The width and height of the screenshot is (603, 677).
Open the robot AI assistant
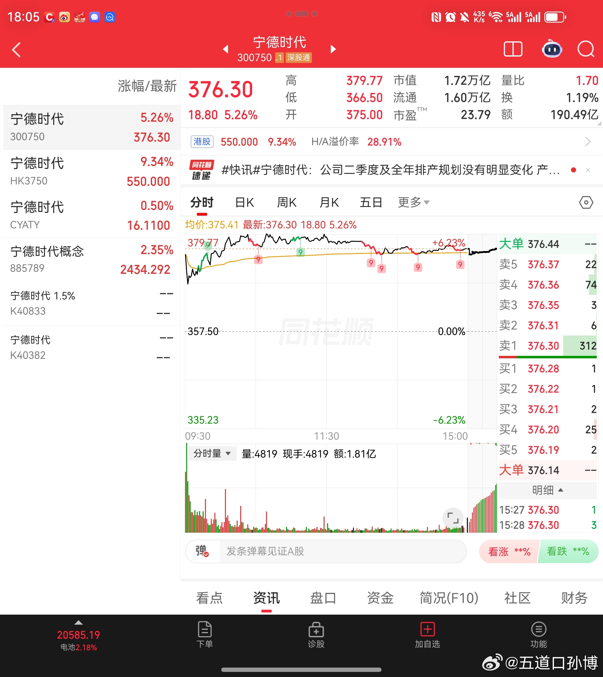coord(552,49)
